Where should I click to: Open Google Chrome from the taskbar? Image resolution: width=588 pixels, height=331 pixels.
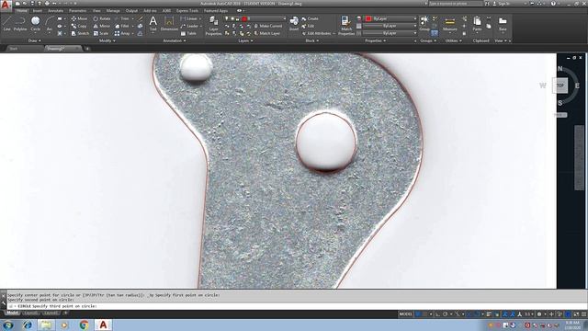[84, 325]
